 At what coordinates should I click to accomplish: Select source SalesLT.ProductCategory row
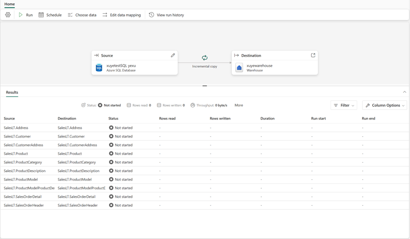[23, 162]
